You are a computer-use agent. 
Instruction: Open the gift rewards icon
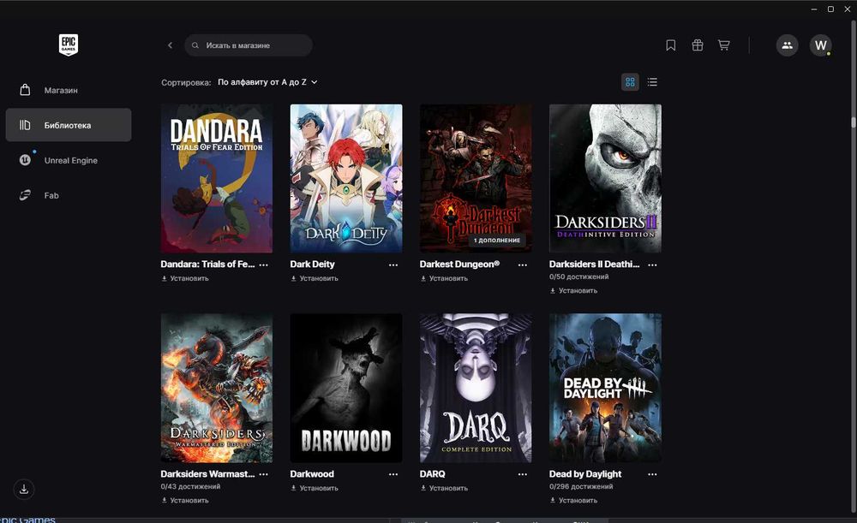point(698,45)
